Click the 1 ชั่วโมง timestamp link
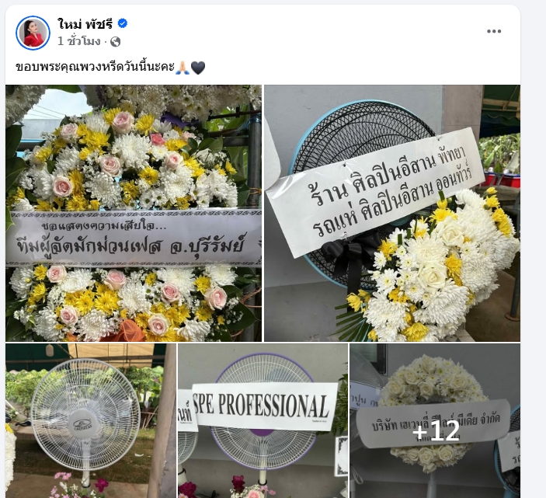546x498 pixels. click(x=79, y=41)
